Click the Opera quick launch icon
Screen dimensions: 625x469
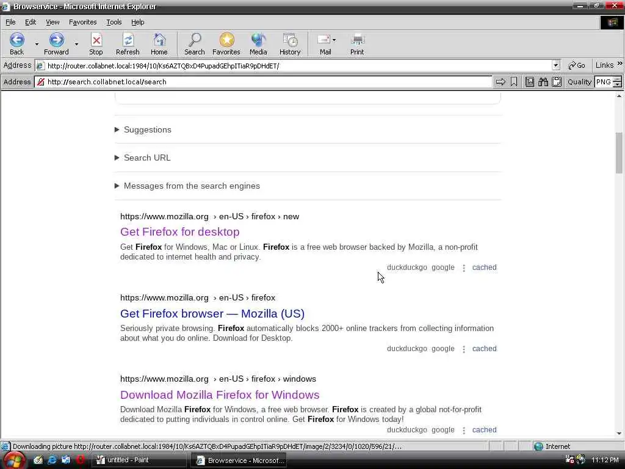click(x=80, y=460)
